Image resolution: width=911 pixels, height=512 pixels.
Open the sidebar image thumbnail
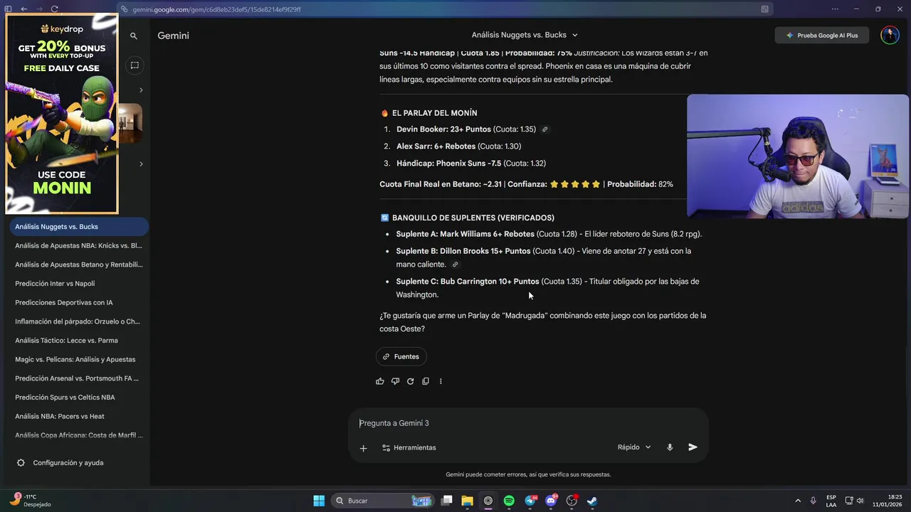point(131,123)
